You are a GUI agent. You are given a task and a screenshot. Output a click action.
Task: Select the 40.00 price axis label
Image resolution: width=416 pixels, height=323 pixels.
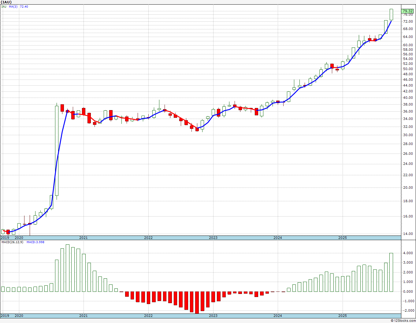point(408,98)
